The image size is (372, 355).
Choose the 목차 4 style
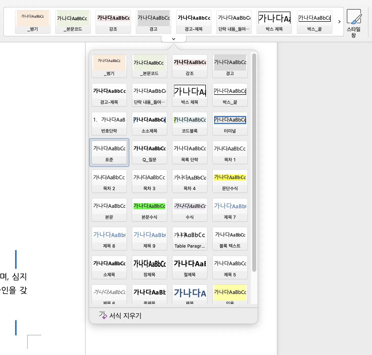tap(190, 181)
